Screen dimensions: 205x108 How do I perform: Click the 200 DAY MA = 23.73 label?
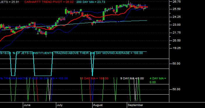[90, 2]
